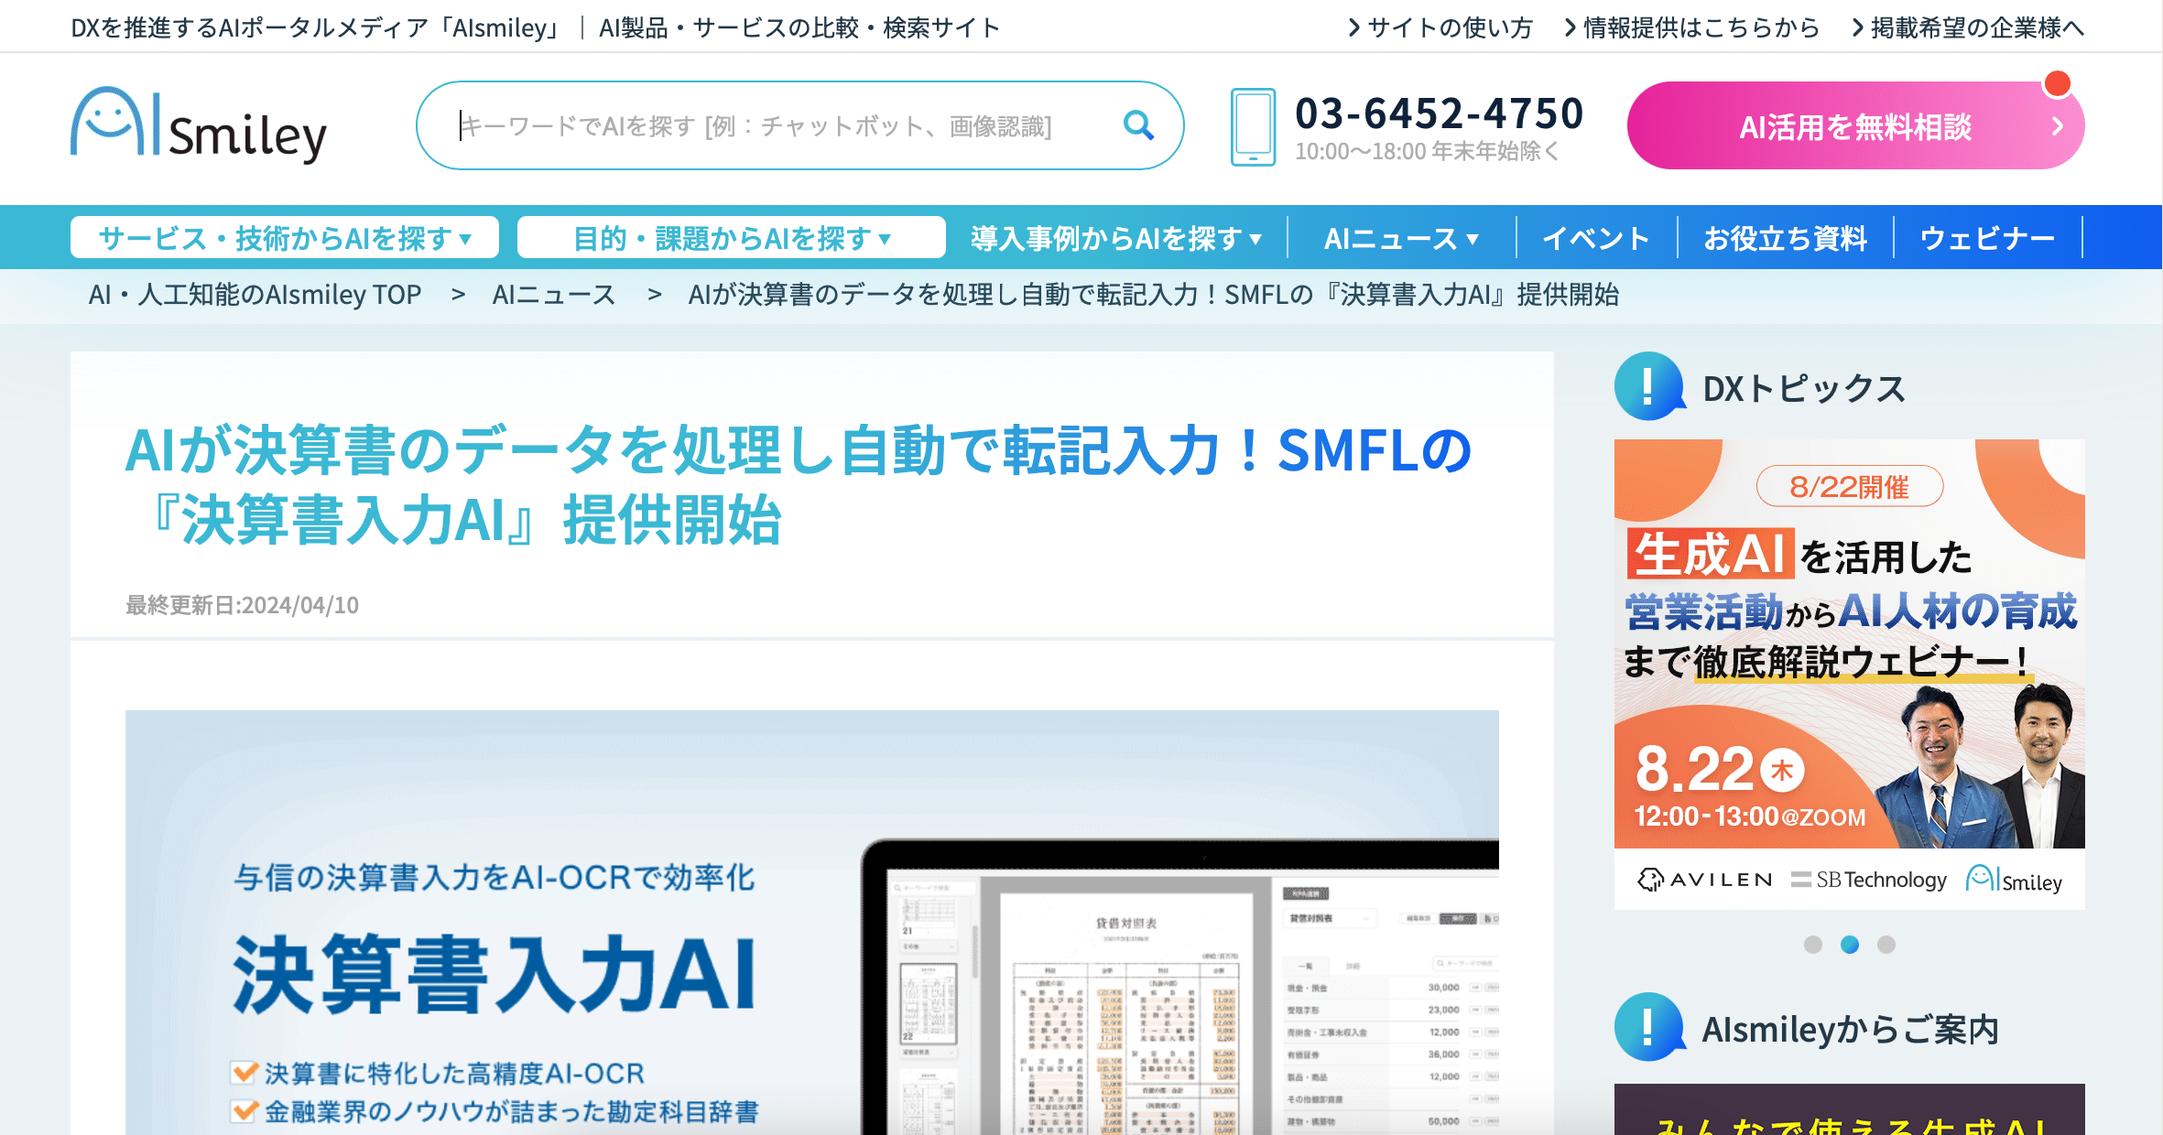Go to AI・人工知能のAIsmiley TOP breadcrumb
2163x1135 pixels.
tap(255, 295)
